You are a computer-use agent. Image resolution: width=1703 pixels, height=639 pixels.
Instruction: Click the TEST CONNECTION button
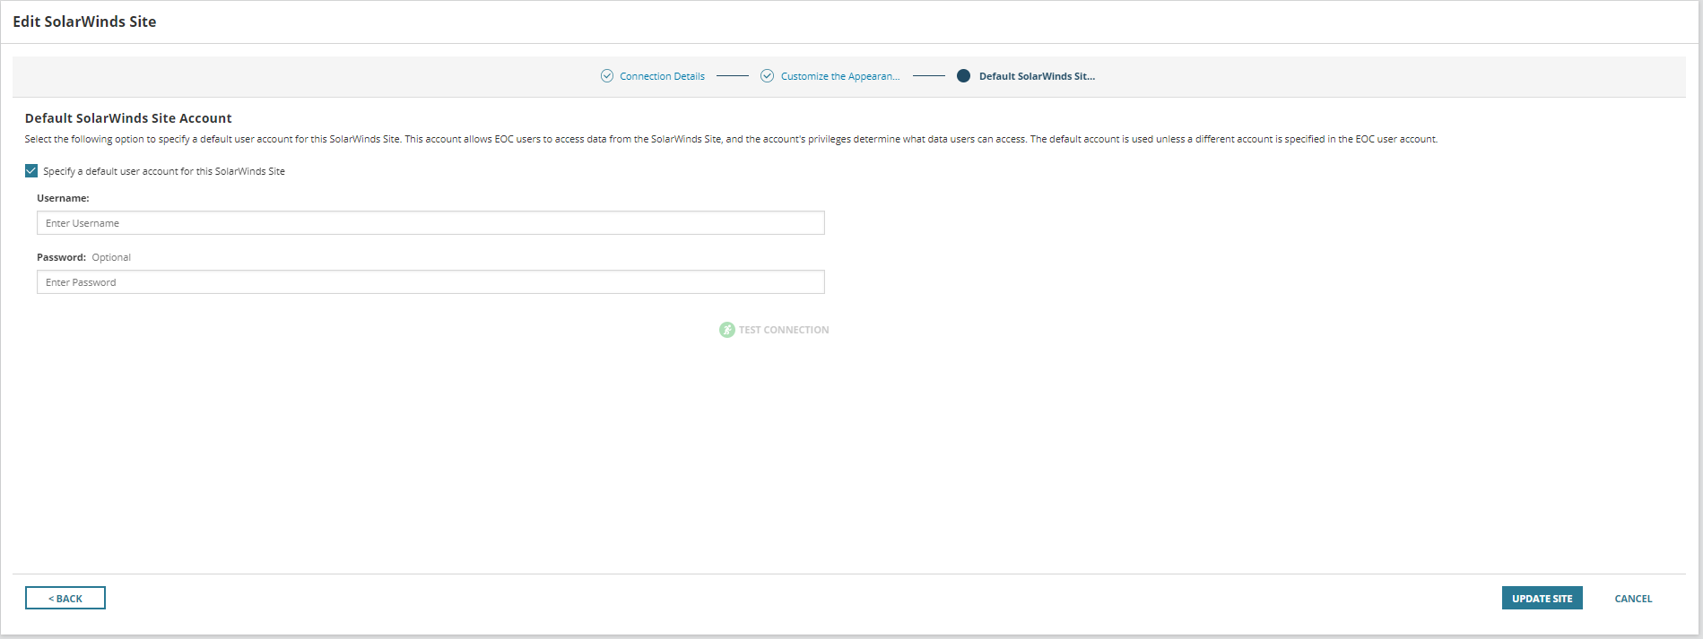click(x=775, y=330)
